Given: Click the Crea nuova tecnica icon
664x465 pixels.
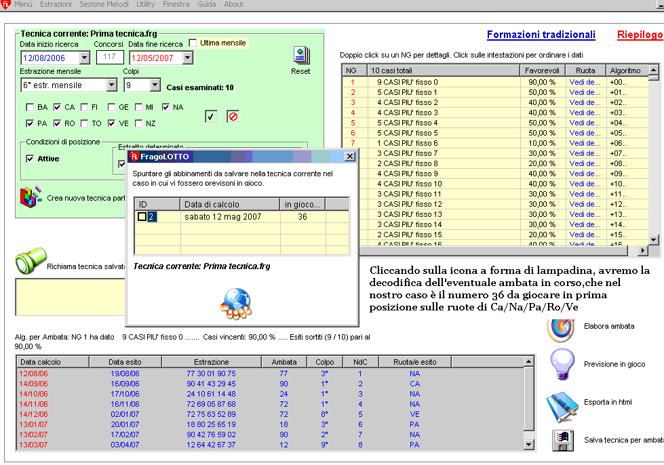Looking at the screenshot, I should [x=31, y=197].
